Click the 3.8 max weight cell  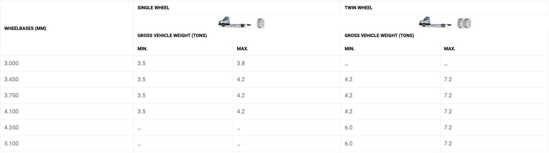coord(241,63)
